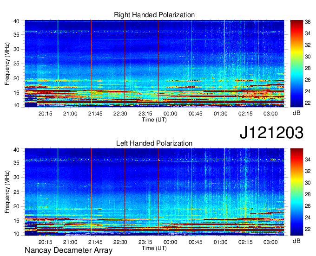The image size is (316, 256).
Task: Click the "36" value on Right Handed color bar
Action: pos(308,22)
